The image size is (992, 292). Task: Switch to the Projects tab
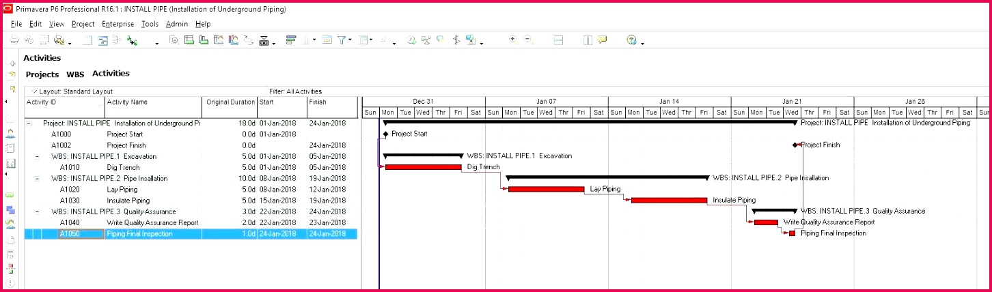42,74
